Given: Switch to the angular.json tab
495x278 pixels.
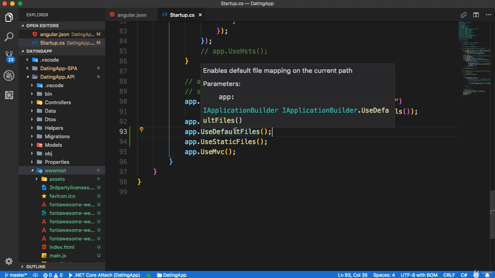Looking at the screenshot, I should [x=131, y=15].
